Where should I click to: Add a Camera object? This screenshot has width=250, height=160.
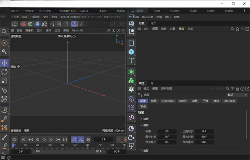[131, 138]
